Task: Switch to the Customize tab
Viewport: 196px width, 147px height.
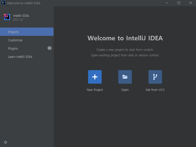Action: point(27,40)
